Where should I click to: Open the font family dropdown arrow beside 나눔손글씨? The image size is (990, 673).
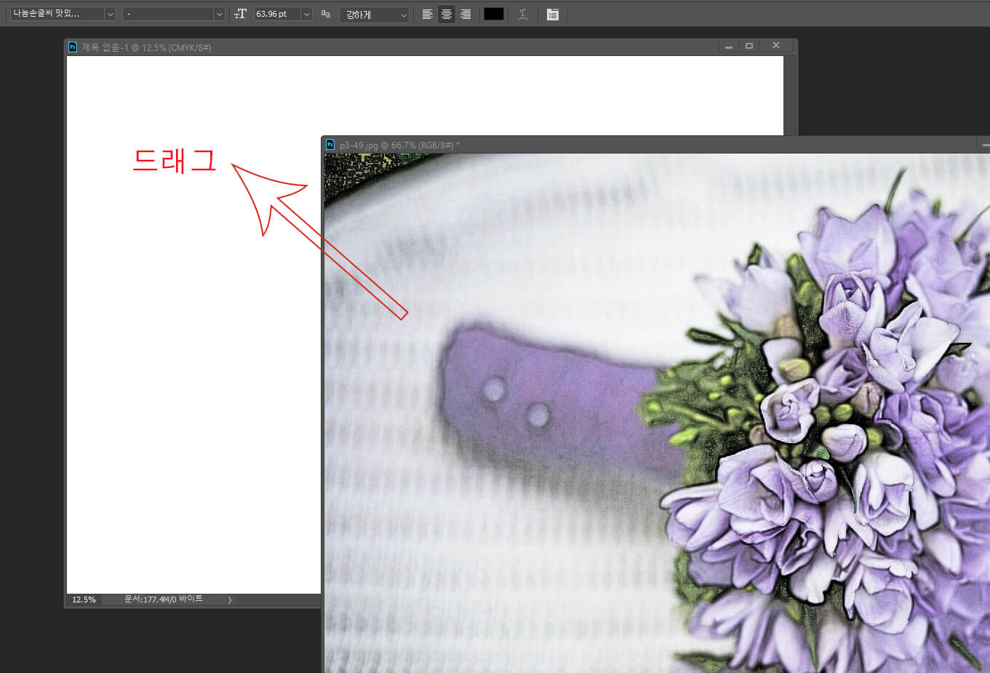coord(110,14)
